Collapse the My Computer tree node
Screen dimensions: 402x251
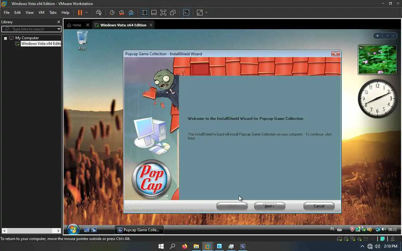coord(5,38)
